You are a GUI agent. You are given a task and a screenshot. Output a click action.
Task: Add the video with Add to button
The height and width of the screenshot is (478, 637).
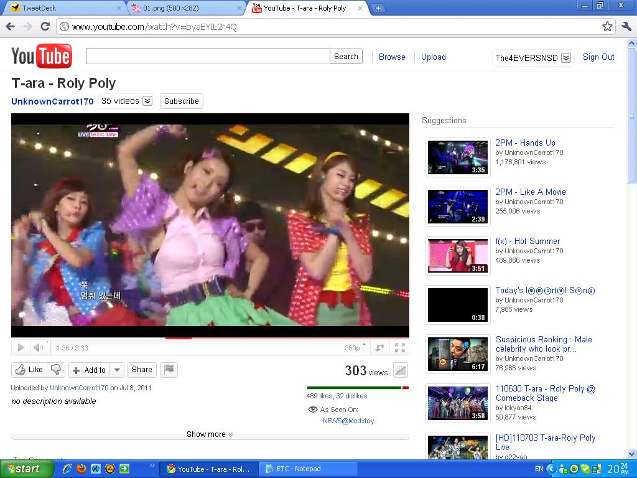point(90,370)
